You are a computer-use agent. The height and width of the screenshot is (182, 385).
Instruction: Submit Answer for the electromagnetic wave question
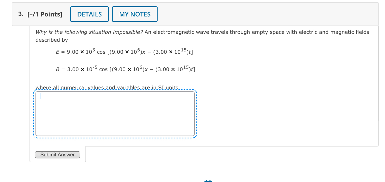point(57,155)
